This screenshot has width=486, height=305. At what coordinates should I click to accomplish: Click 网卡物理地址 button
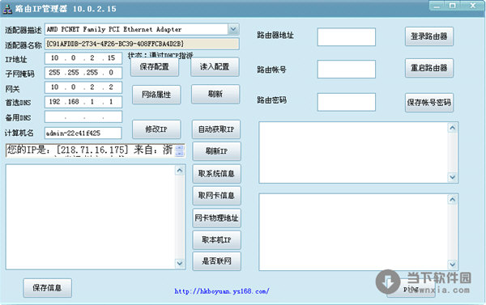click(x=216, y=218)
